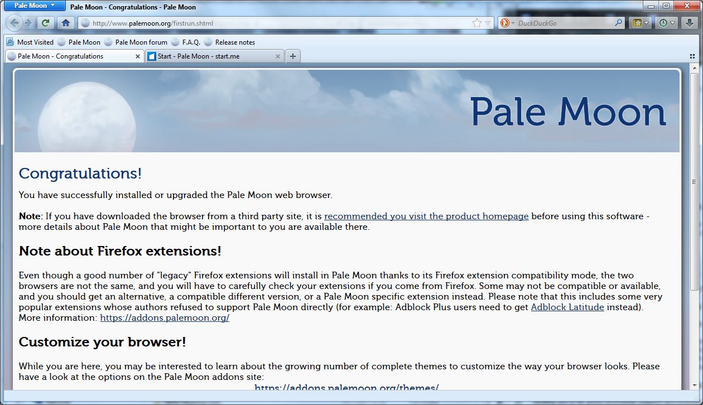Click the vertical scrollbar thumb
Image resolution: width=703 pixels, height=405 pixels.
point(694,182)
